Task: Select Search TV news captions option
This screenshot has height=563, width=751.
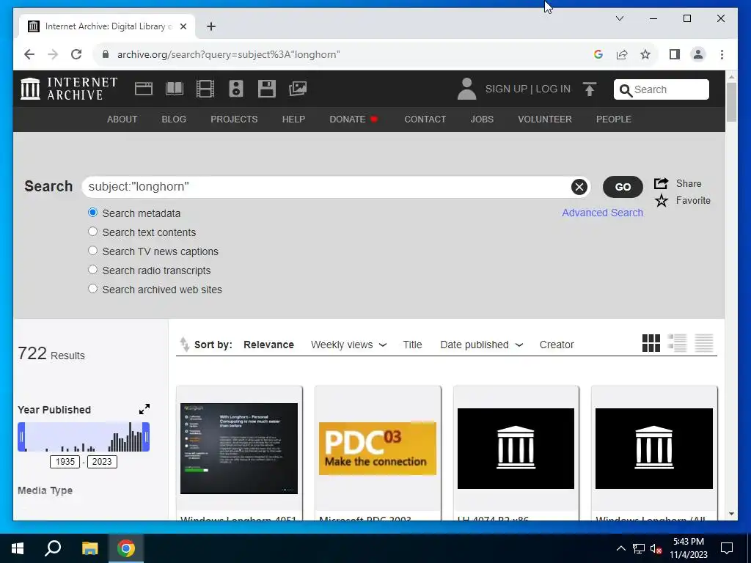Action: pos(93,251)
